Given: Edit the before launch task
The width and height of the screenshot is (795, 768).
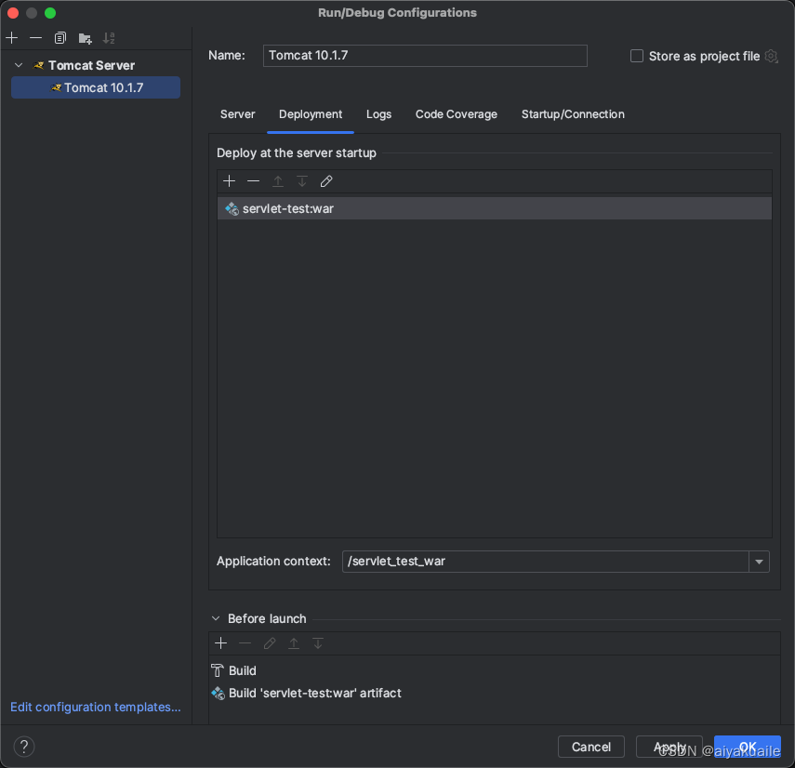Looking at the screenshot, I should tap(270, 643).
